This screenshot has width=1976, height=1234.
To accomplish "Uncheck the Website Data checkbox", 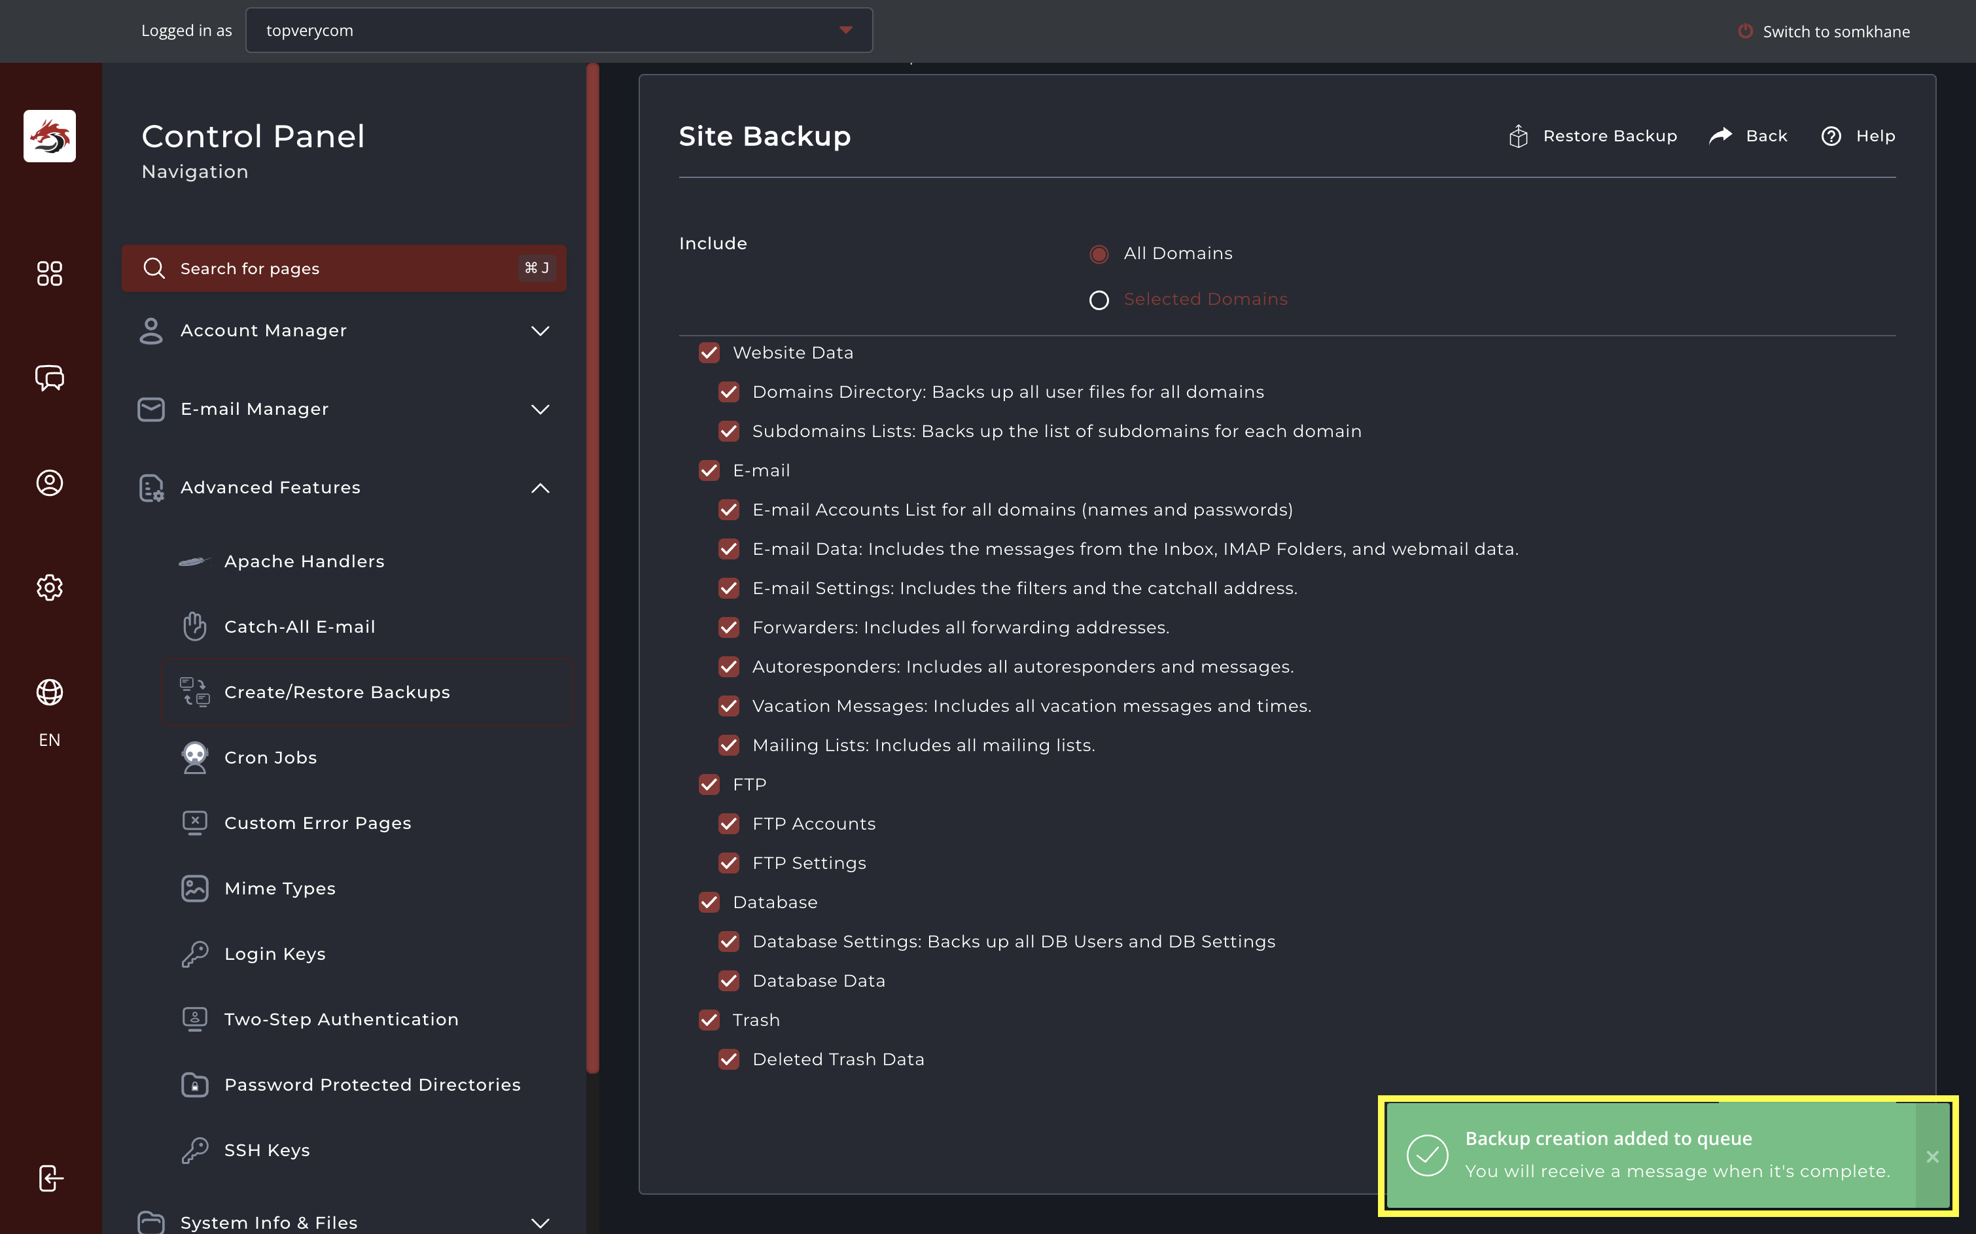I will (x=709, y=353).
